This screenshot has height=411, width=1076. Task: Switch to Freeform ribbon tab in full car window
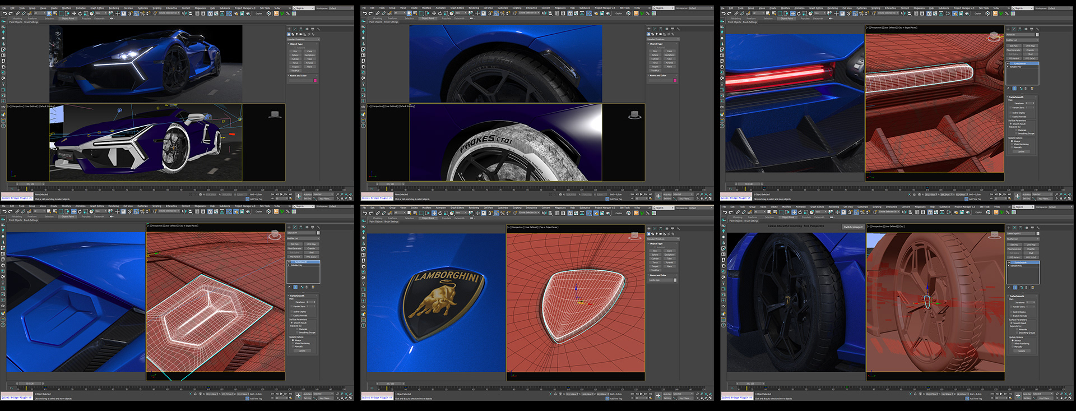click(x=33, y=19)
